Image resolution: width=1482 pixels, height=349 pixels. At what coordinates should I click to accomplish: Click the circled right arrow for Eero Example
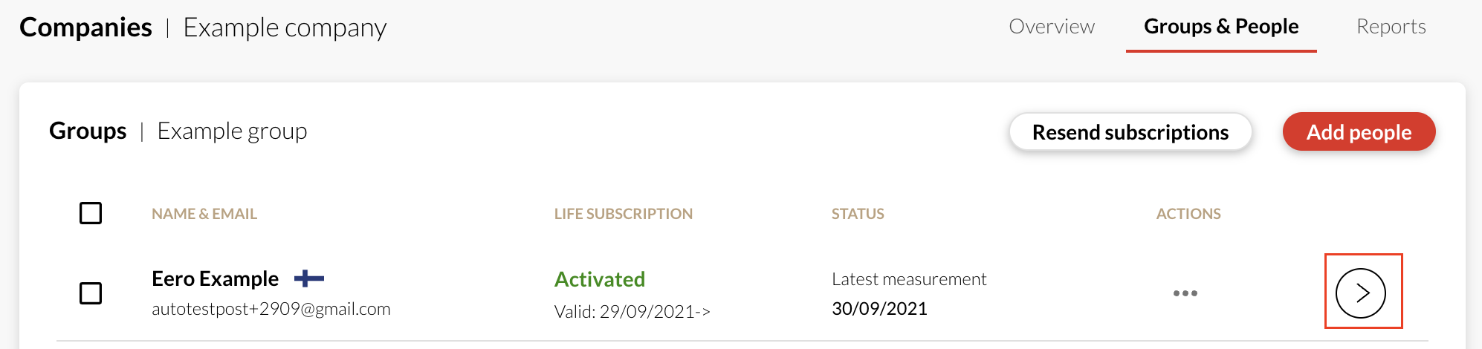[1360, 293]
